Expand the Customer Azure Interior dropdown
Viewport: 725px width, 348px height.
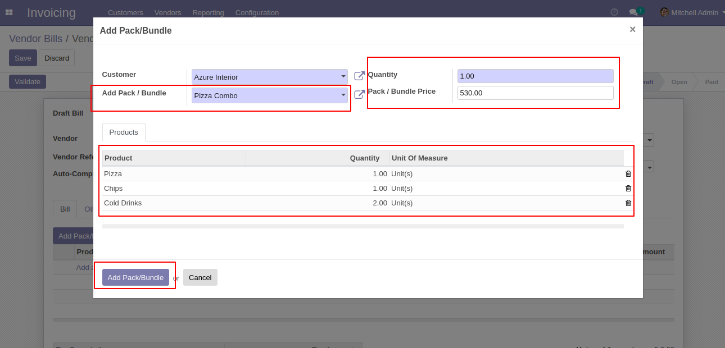[x=343, y=77]
